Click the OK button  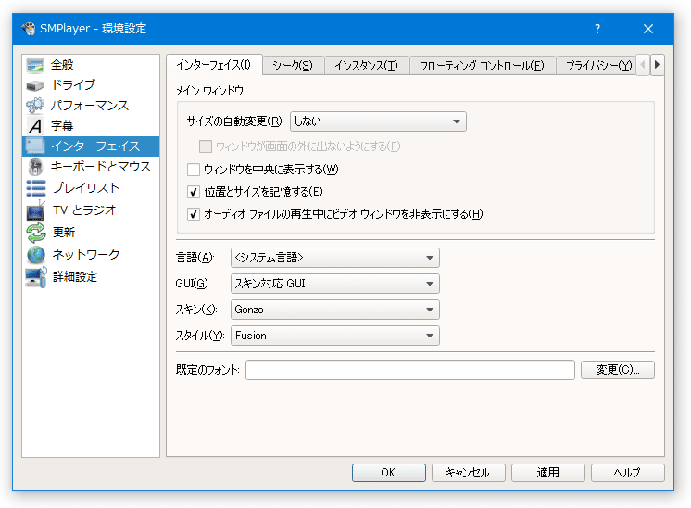(x=389, y=473)
